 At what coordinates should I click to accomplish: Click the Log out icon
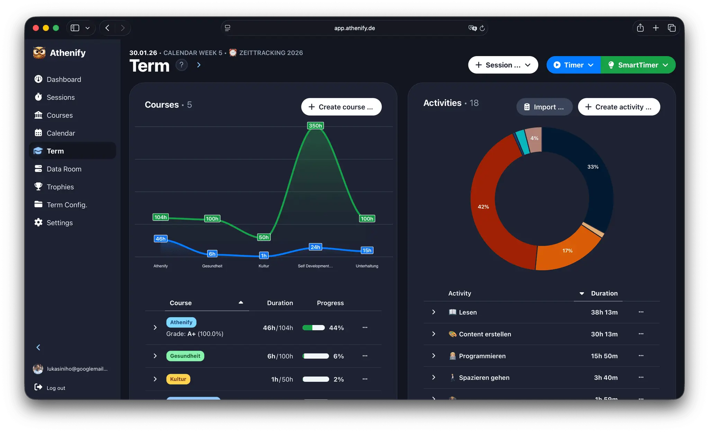coord(38,387)
